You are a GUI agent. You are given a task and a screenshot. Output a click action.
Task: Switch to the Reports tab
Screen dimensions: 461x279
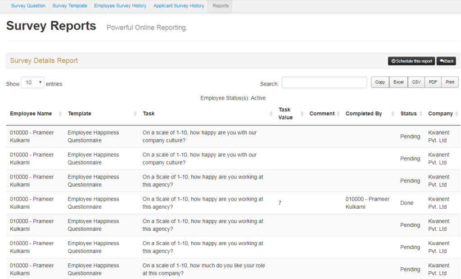[x=220, y=6]
